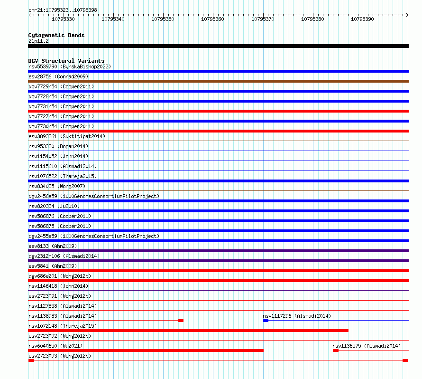
Task: Click the chr21:10795323..10795398 region label
Action: coord(63,10)
